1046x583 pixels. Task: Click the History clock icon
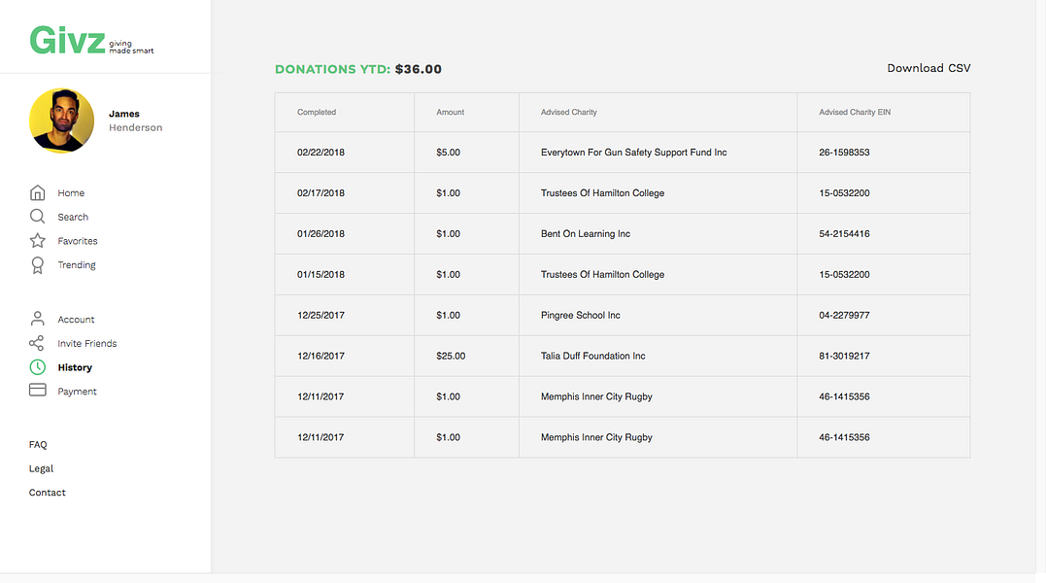pyautogui.click(x=37, y=367)
